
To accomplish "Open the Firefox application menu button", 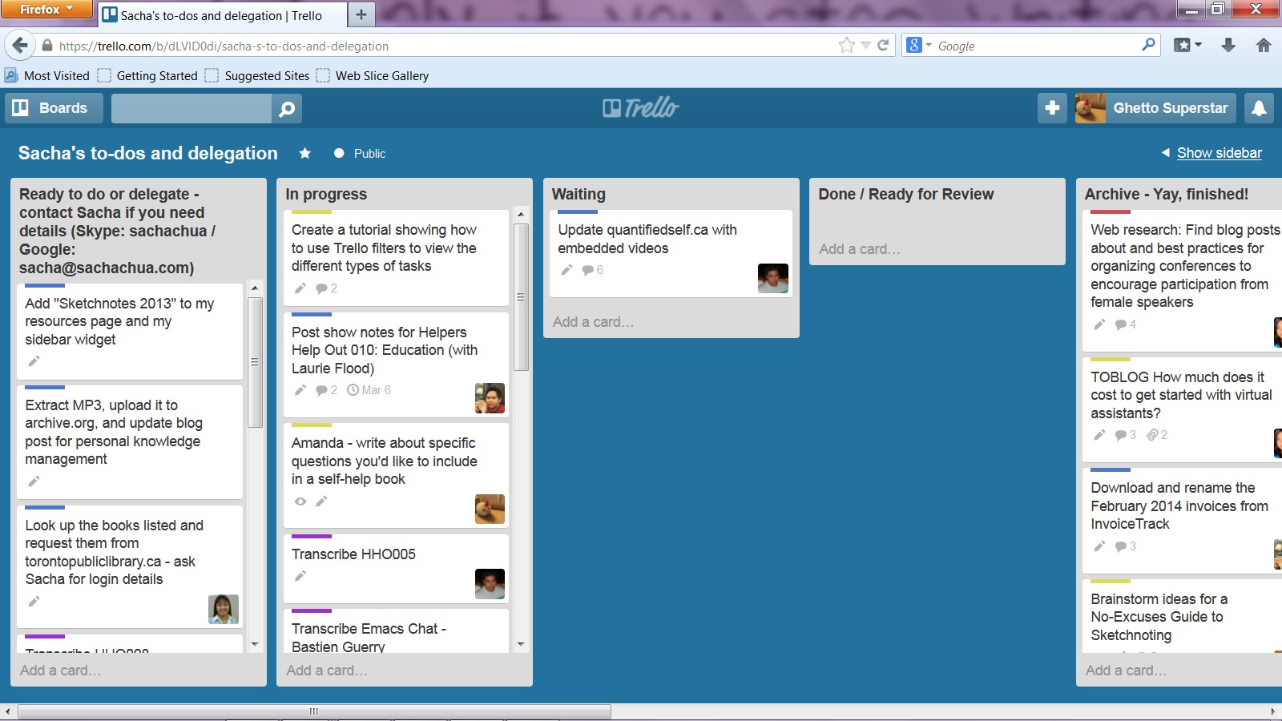I will (46, 10).
